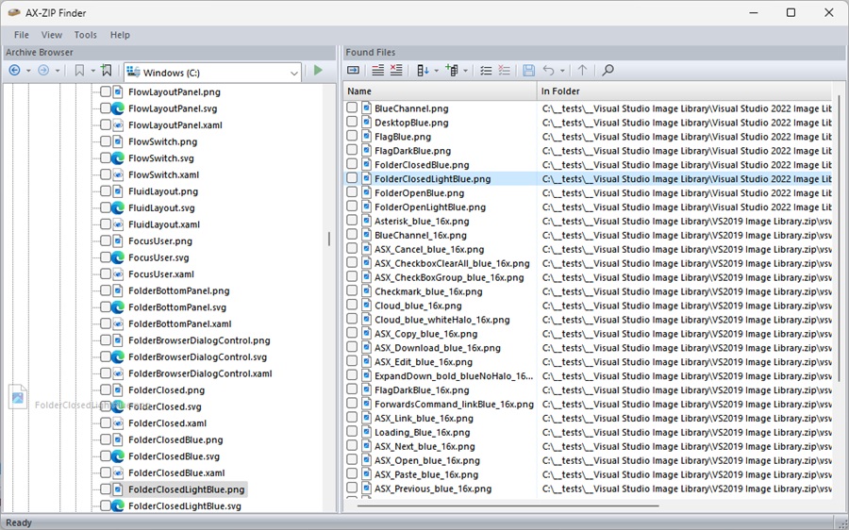
Task: Click the remove-from-list red X icon
Action: click(396, 70)
